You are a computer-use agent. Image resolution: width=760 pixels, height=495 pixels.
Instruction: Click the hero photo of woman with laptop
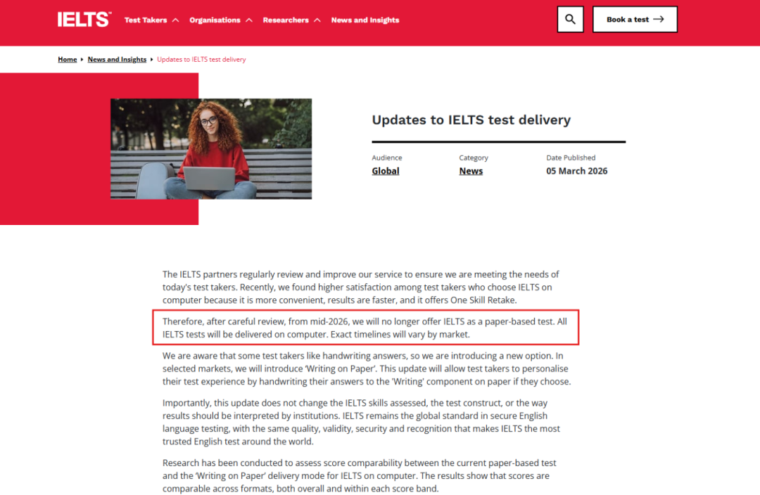pyautogui.click(x=211, y=148)
